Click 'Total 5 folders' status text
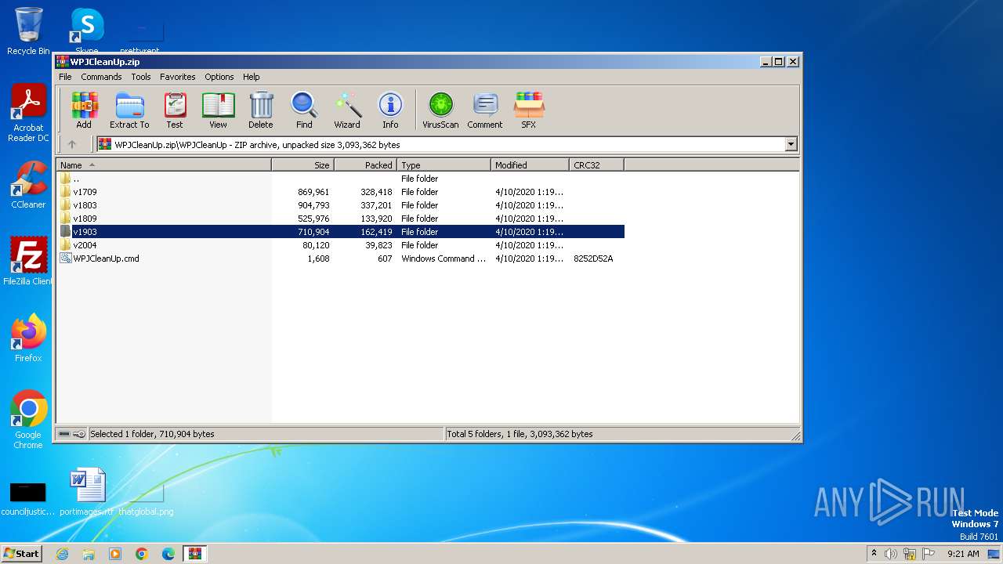The image size is (1003, 564). 520,434
